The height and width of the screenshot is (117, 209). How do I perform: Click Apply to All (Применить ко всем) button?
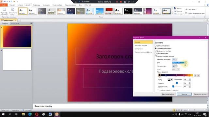pyautogui.click(x=200, y=94)
